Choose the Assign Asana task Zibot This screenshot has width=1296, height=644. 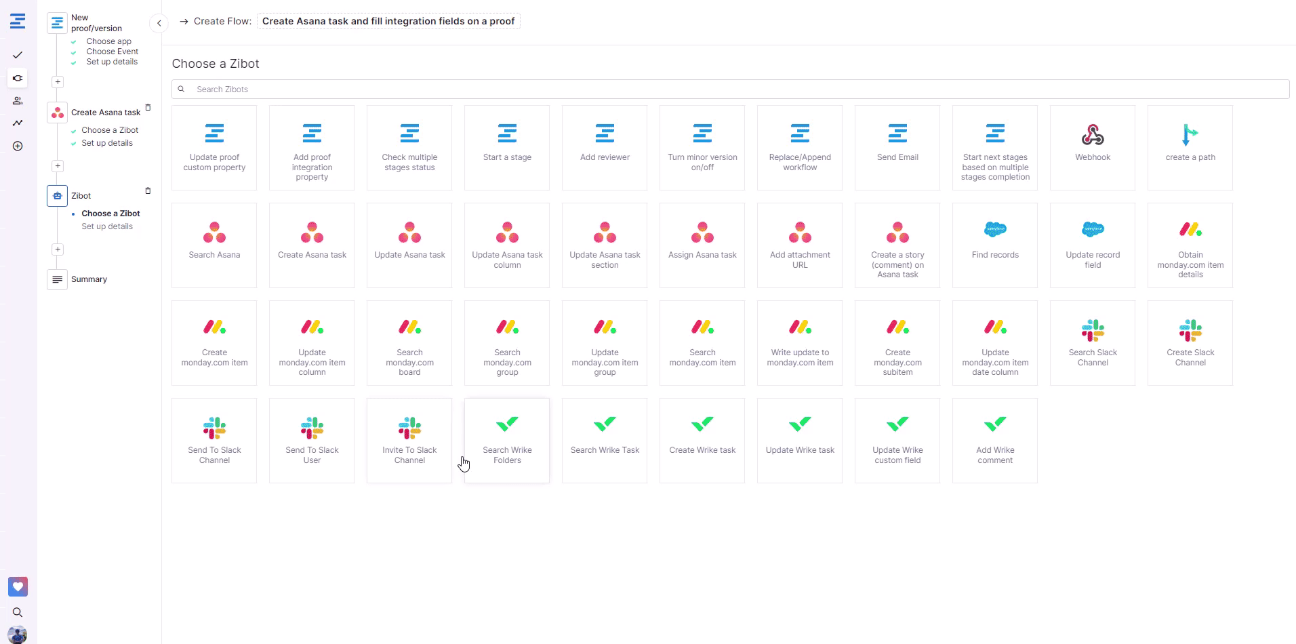click(x=702, y=245)
